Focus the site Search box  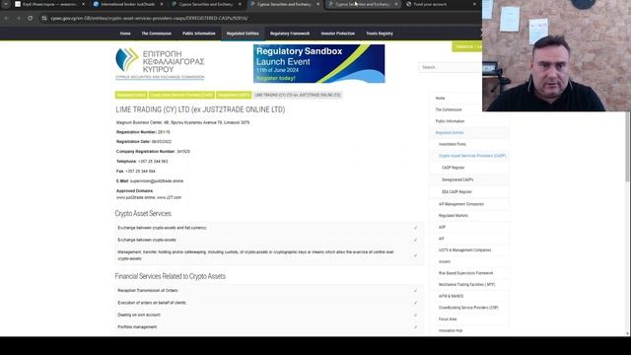(450, 67)
